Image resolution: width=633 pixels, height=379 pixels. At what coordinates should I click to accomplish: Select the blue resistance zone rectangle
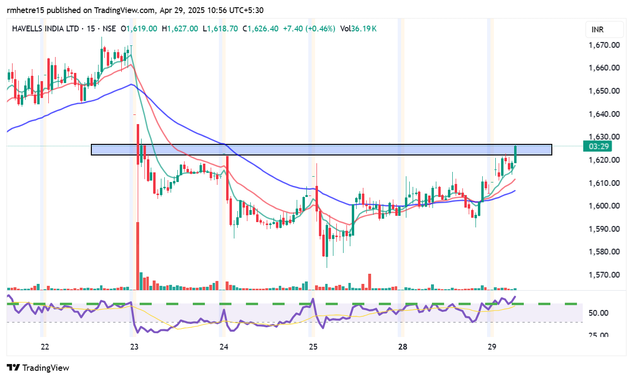[x=321, y=150]
